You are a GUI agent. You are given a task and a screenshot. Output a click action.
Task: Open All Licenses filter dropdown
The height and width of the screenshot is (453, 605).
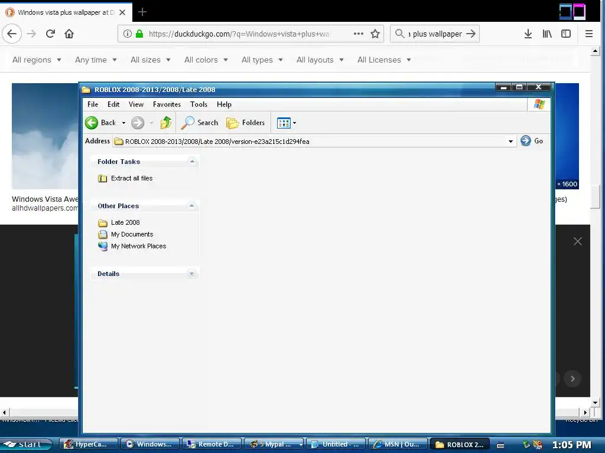point(384,60)
